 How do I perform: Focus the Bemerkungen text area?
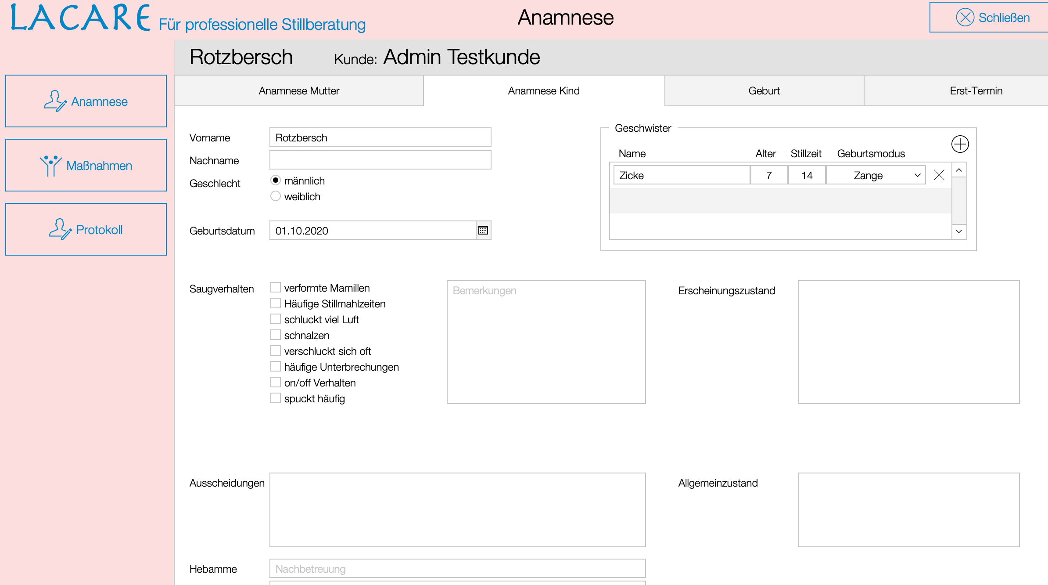[546, 342]
